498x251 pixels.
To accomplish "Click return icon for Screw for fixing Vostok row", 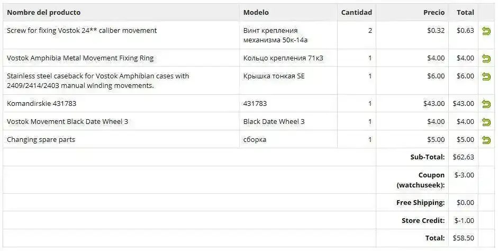I will coord(486,31).
